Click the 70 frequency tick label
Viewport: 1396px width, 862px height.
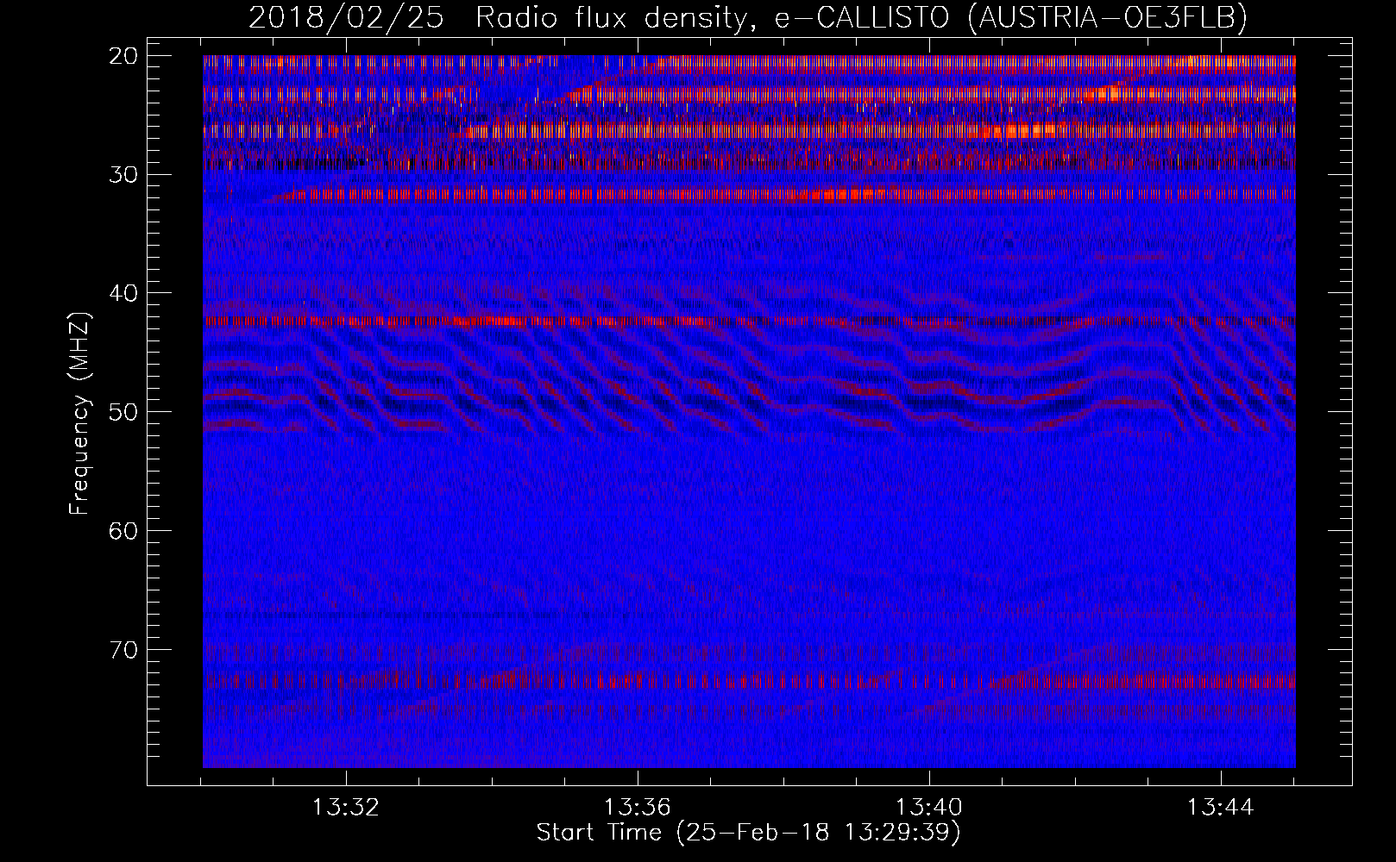pos(125,650)
